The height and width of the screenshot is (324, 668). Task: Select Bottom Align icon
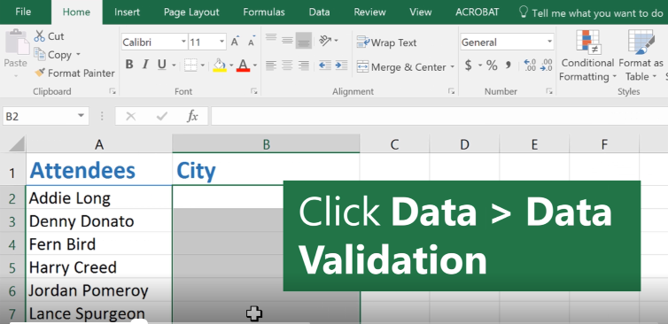tap(304, 41)
